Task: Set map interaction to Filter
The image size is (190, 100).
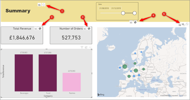Action: 180,25
